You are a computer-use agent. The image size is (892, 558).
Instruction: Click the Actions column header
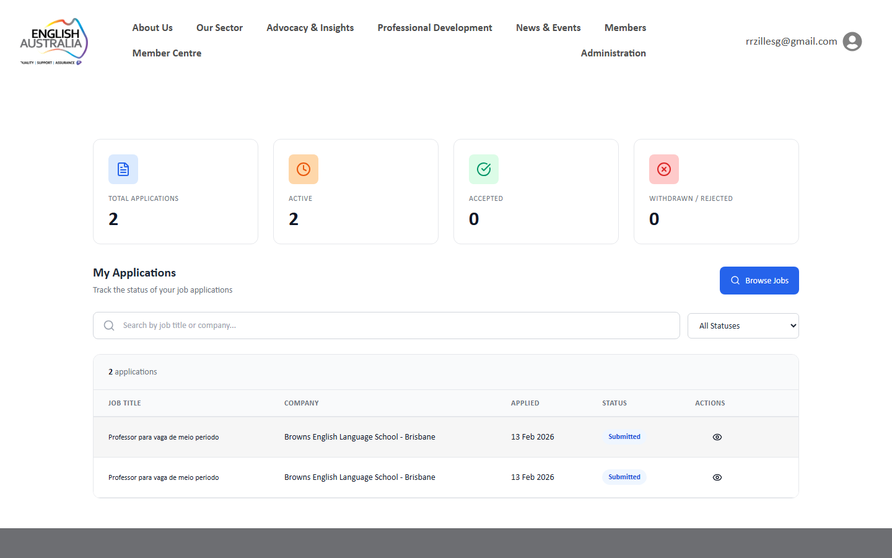coord(710,403)
